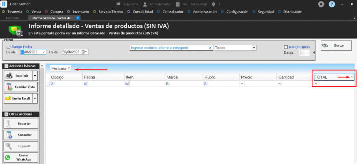This screenshot has height=164, width=357.
Task: Uncheck the Rango Fecha checkbox
Action: coord(9,46)
